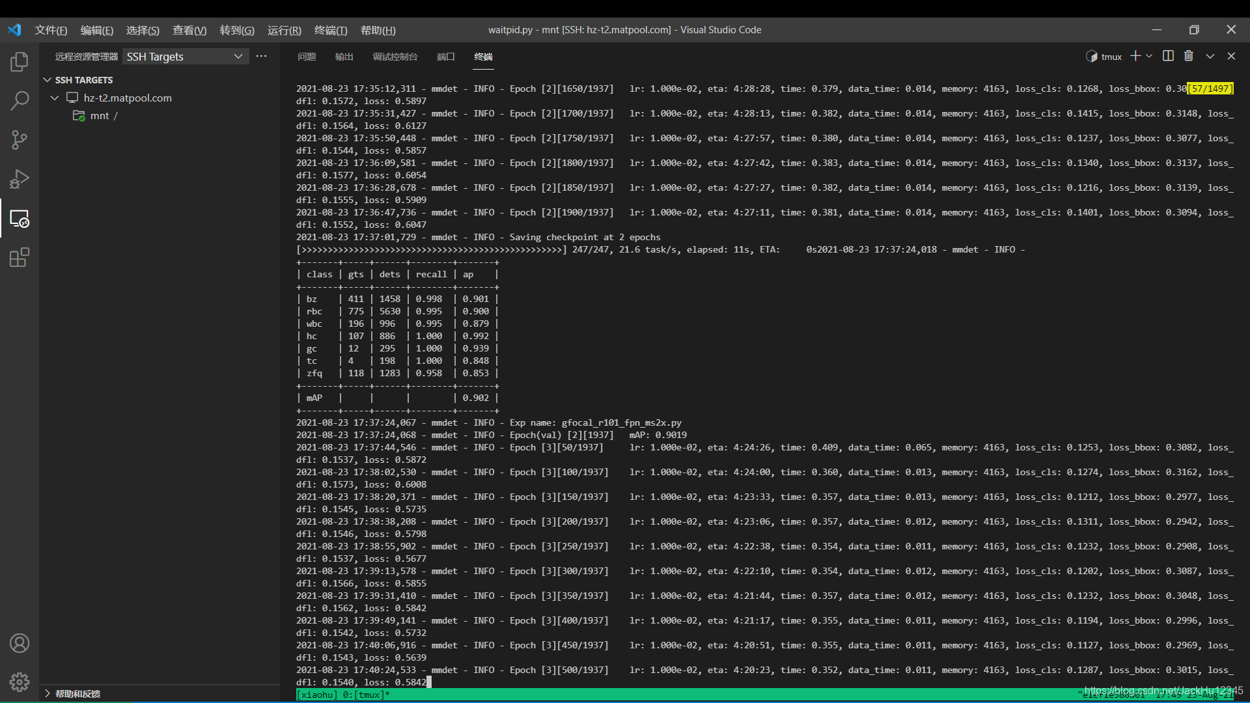Screen dimensions: 1250x703
Task: Open the Manage gear icon
Action: (19, 682)
